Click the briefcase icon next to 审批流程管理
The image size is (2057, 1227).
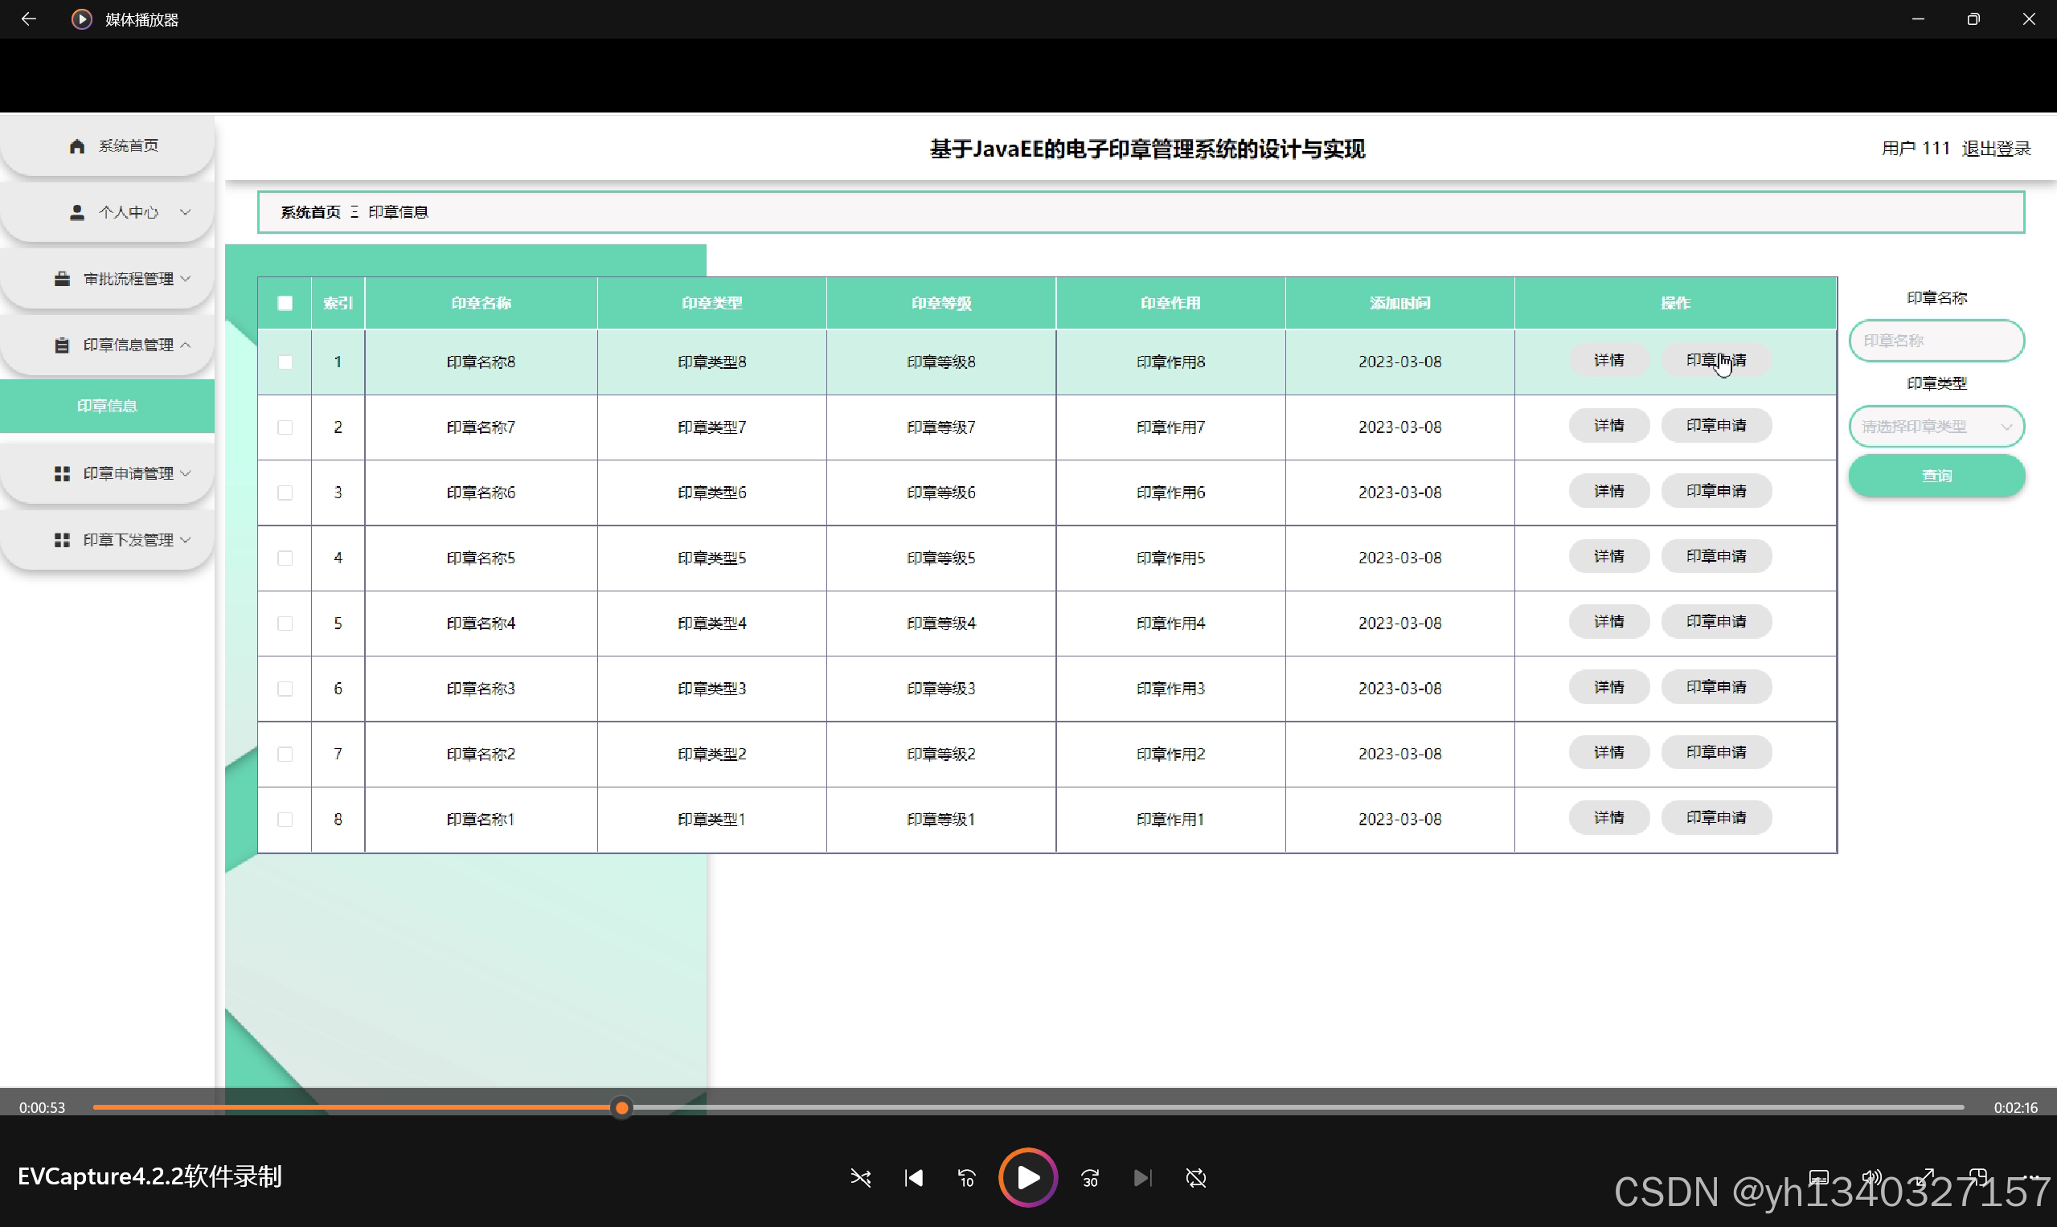click(62, 279)
